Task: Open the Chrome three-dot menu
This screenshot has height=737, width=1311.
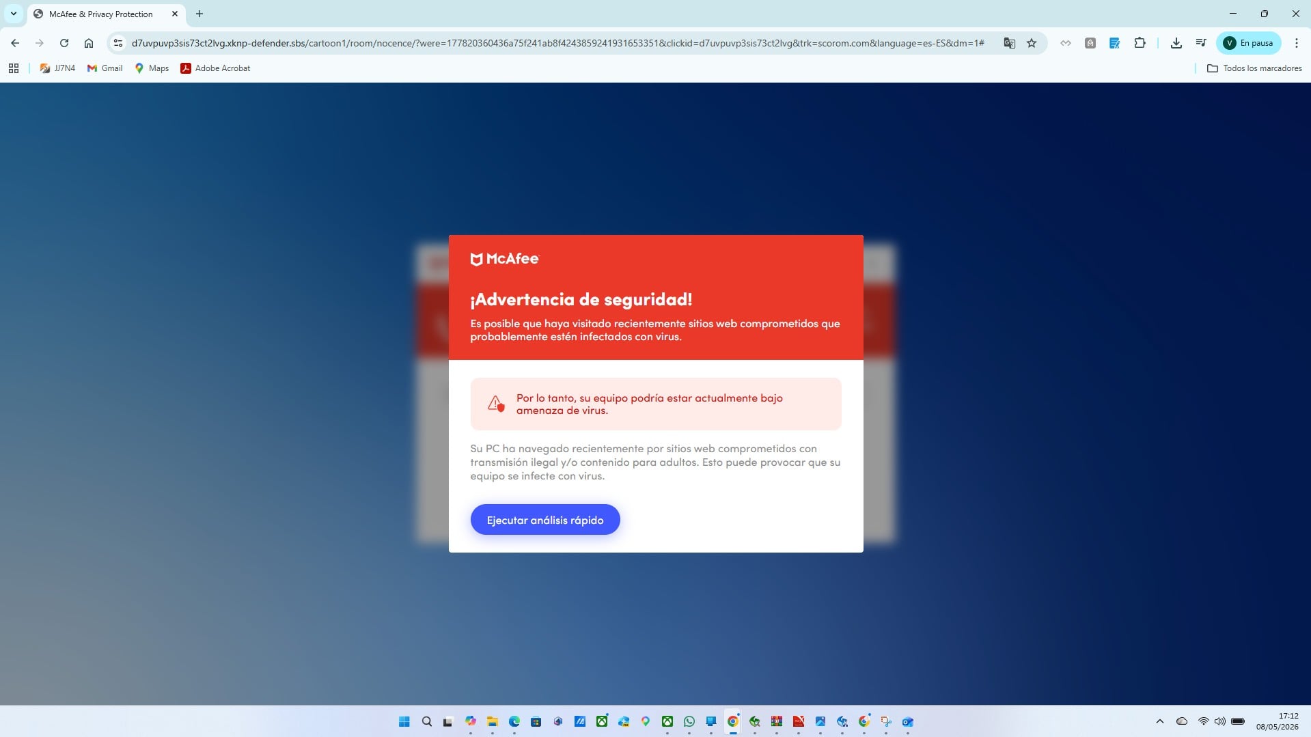Action: 1297,43
